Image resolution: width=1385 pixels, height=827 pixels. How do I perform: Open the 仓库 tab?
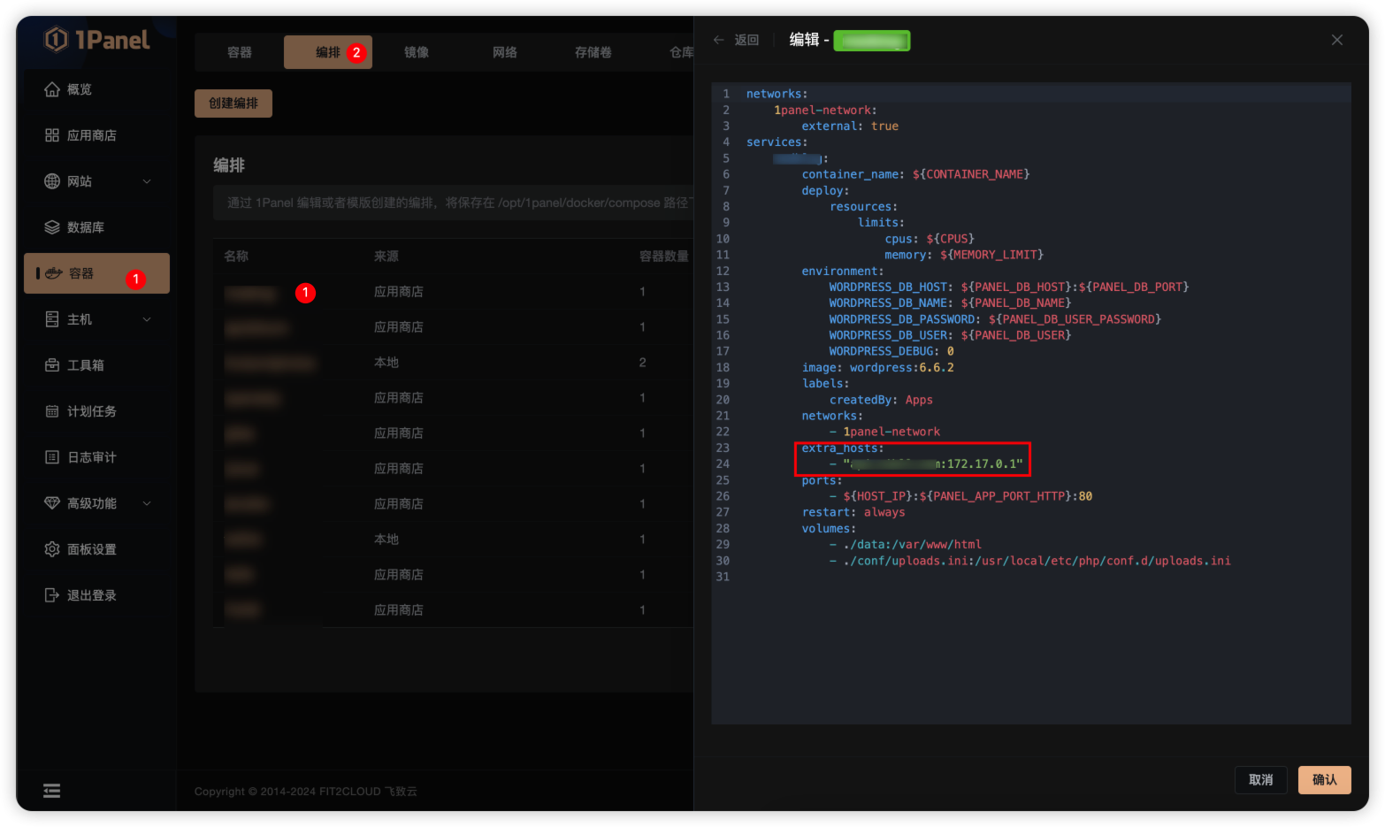(681, 52)
